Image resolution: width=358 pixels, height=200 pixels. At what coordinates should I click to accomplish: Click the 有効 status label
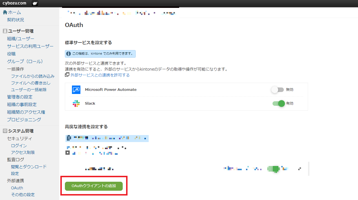[290, 104]
